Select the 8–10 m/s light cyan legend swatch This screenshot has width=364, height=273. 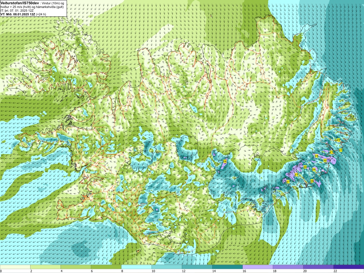click(x=136, y=267)
